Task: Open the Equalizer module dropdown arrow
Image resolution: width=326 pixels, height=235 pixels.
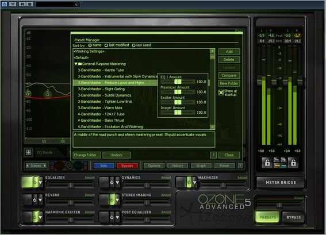Action: tap(40, 182)
